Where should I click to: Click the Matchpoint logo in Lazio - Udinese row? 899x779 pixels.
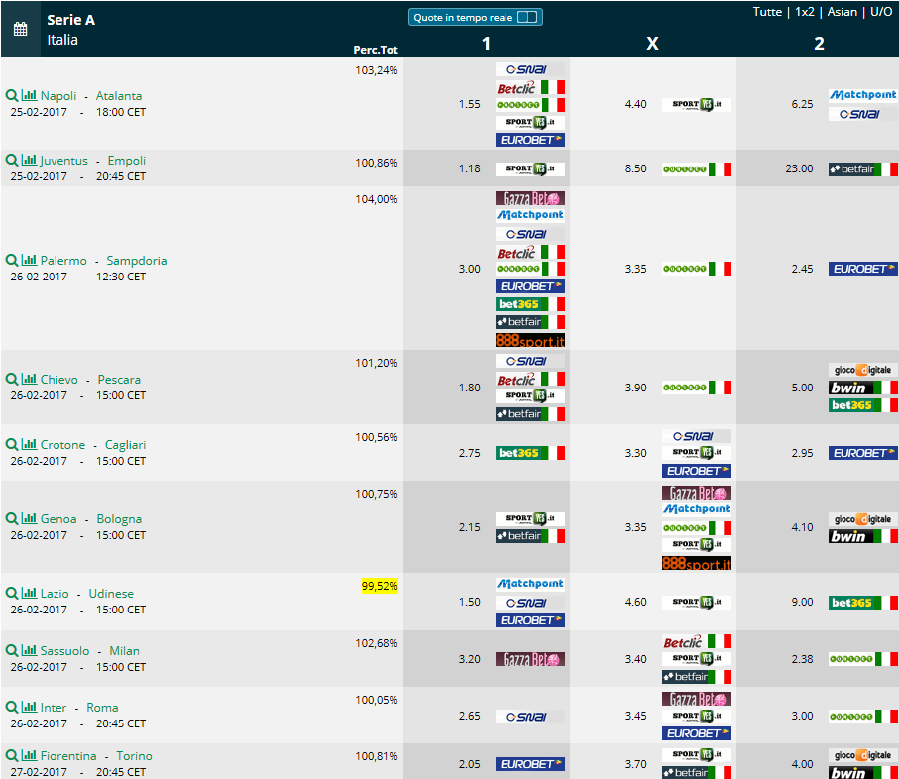point(530,584)
